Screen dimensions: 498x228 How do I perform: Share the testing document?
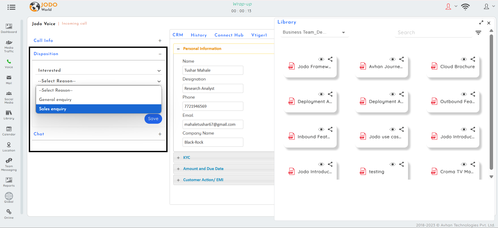click(402, 164)
